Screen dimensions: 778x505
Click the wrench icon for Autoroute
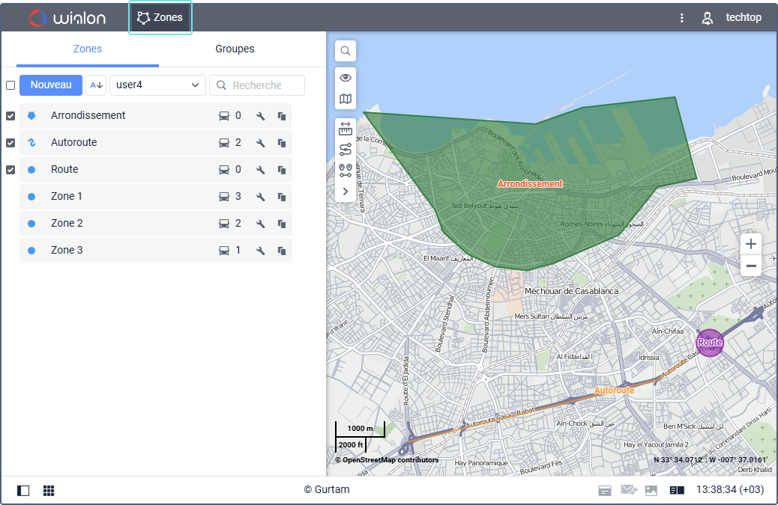click(x=261, y=143)
